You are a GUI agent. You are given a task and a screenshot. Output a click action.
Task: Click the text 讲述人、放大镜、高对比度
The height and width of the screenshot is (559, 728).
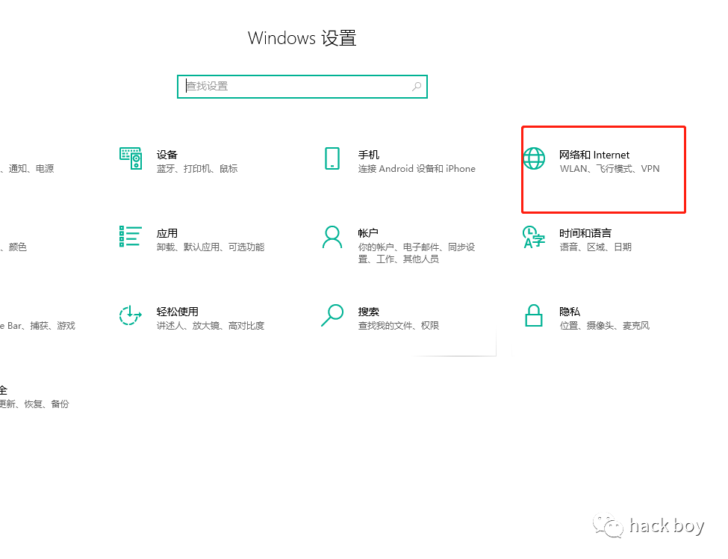(x=211, y=326)
